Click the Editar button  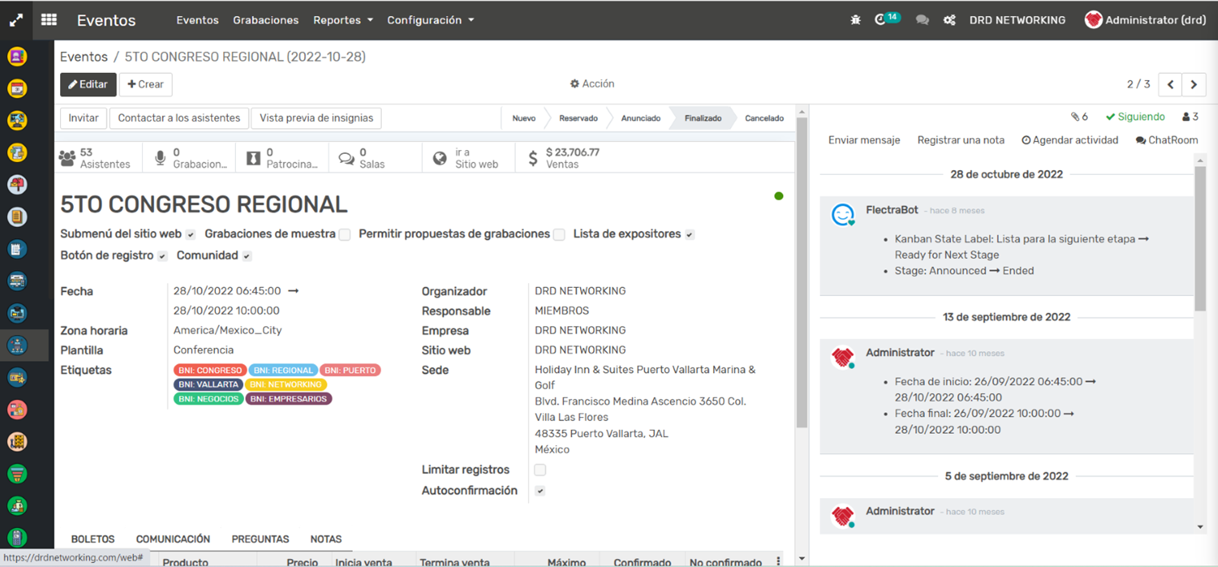88,84
